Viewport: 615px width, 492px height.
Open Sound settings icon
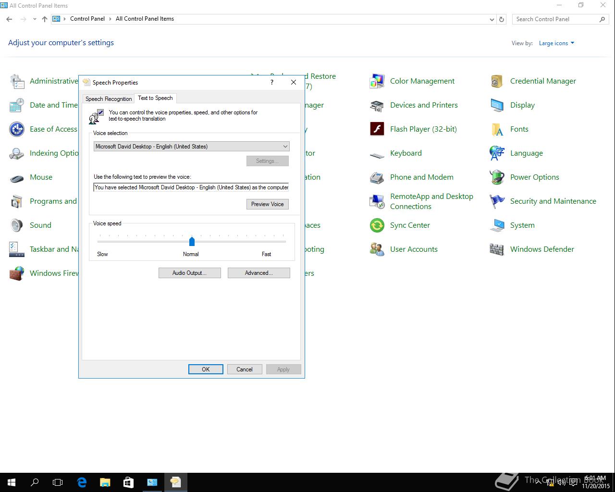17,225
